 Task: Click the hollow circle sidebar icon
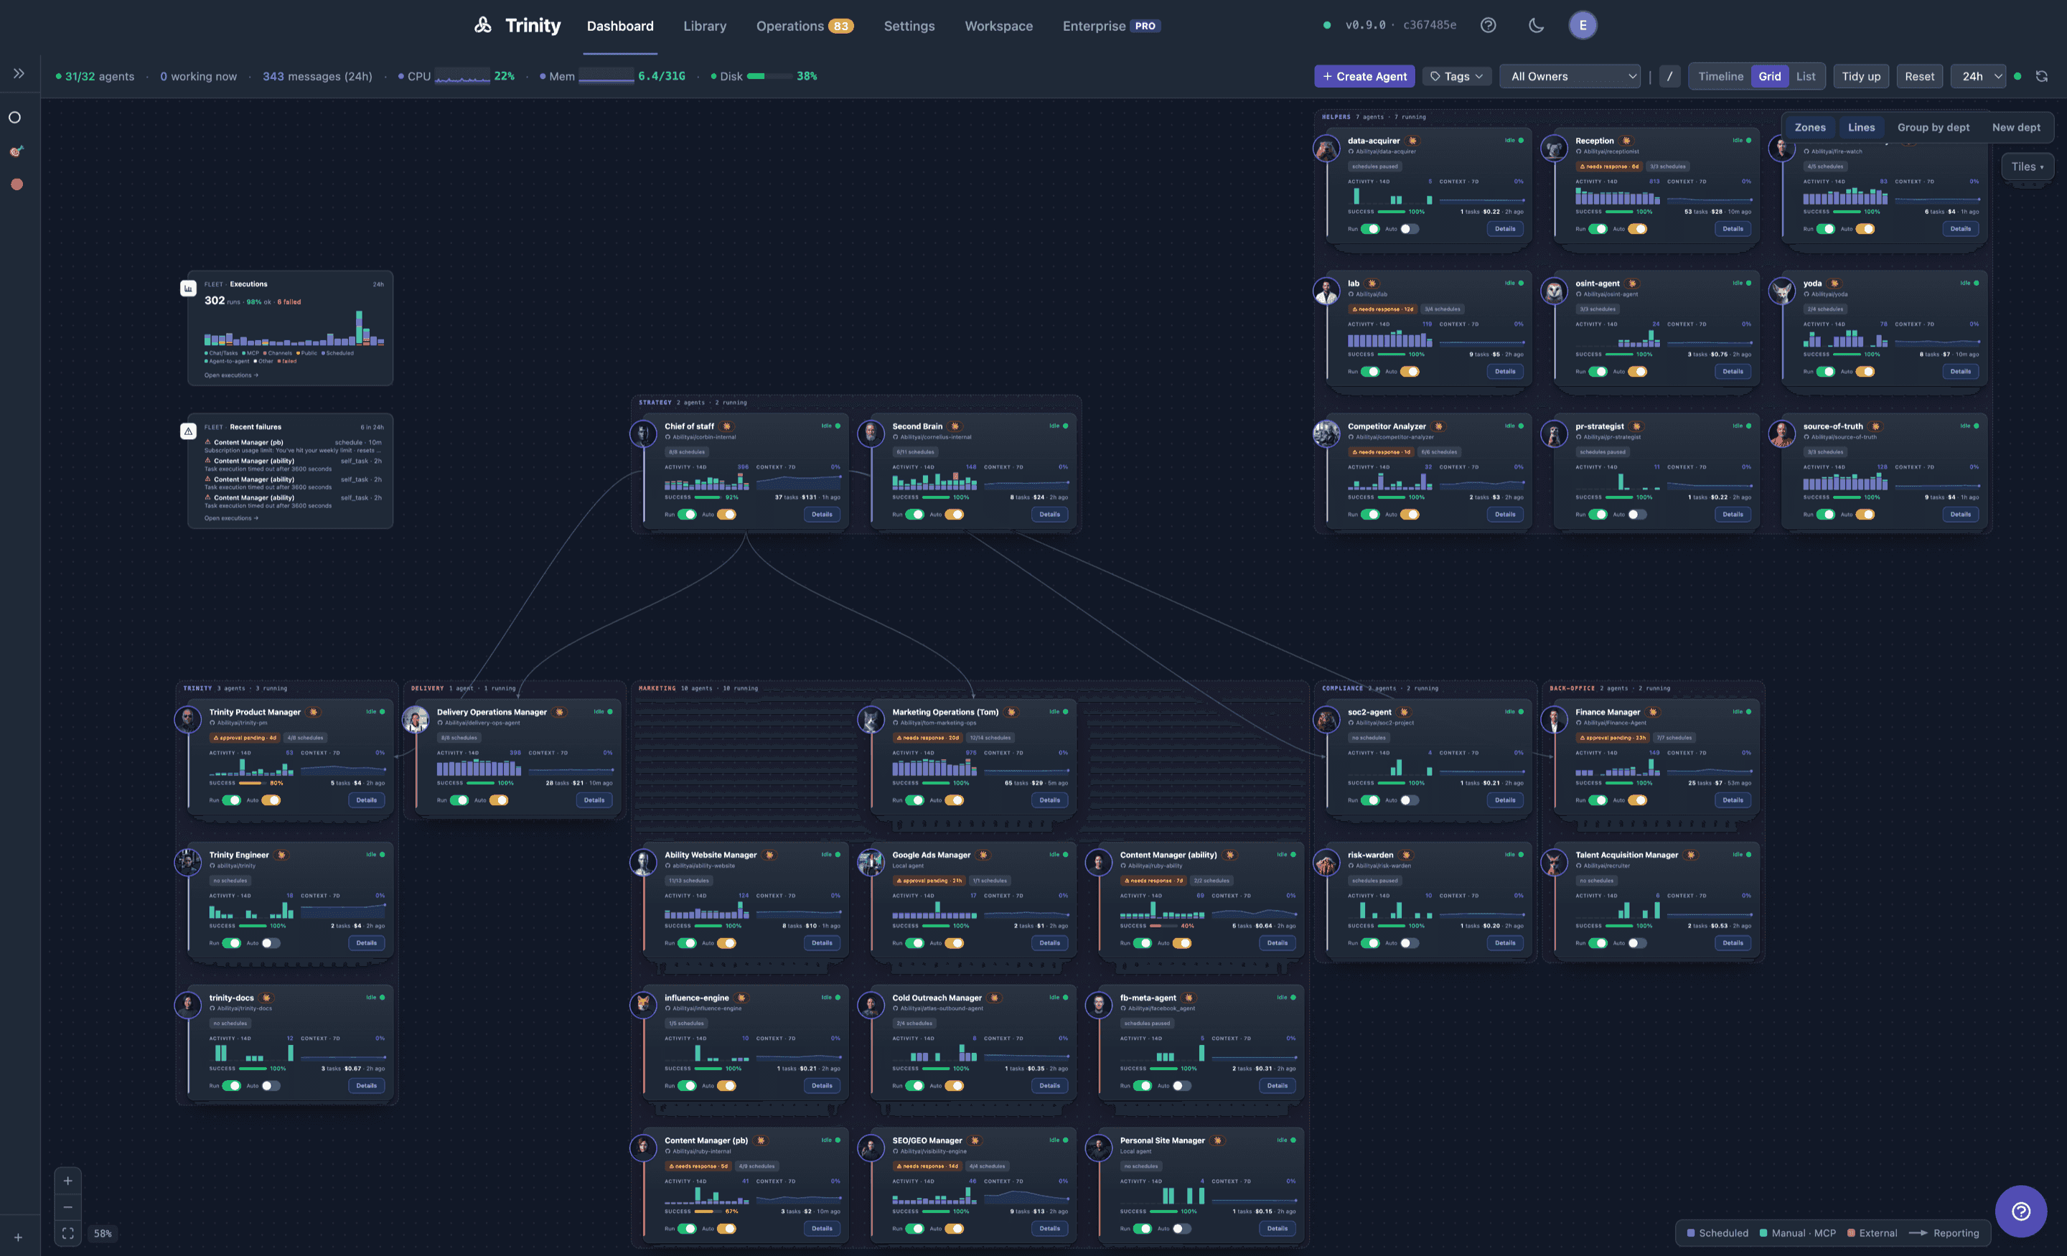click(x=15, y=118)
